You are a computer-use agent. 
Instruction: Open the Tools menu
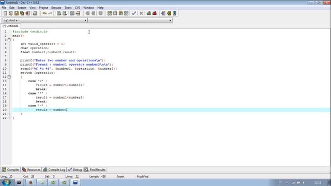(68, 8)
